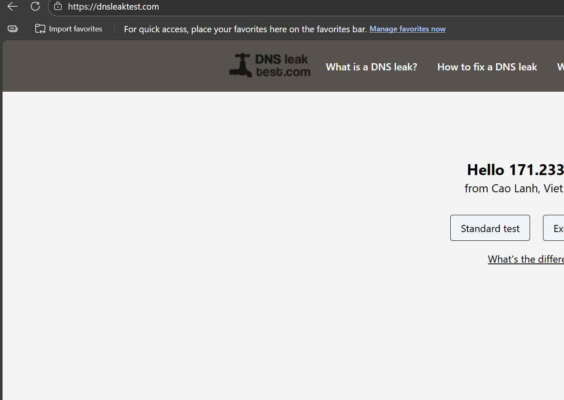The height and width of the screenshot is (400, 564).
Task: Click the Import favorites folder icon
Action: coord(40,29)
